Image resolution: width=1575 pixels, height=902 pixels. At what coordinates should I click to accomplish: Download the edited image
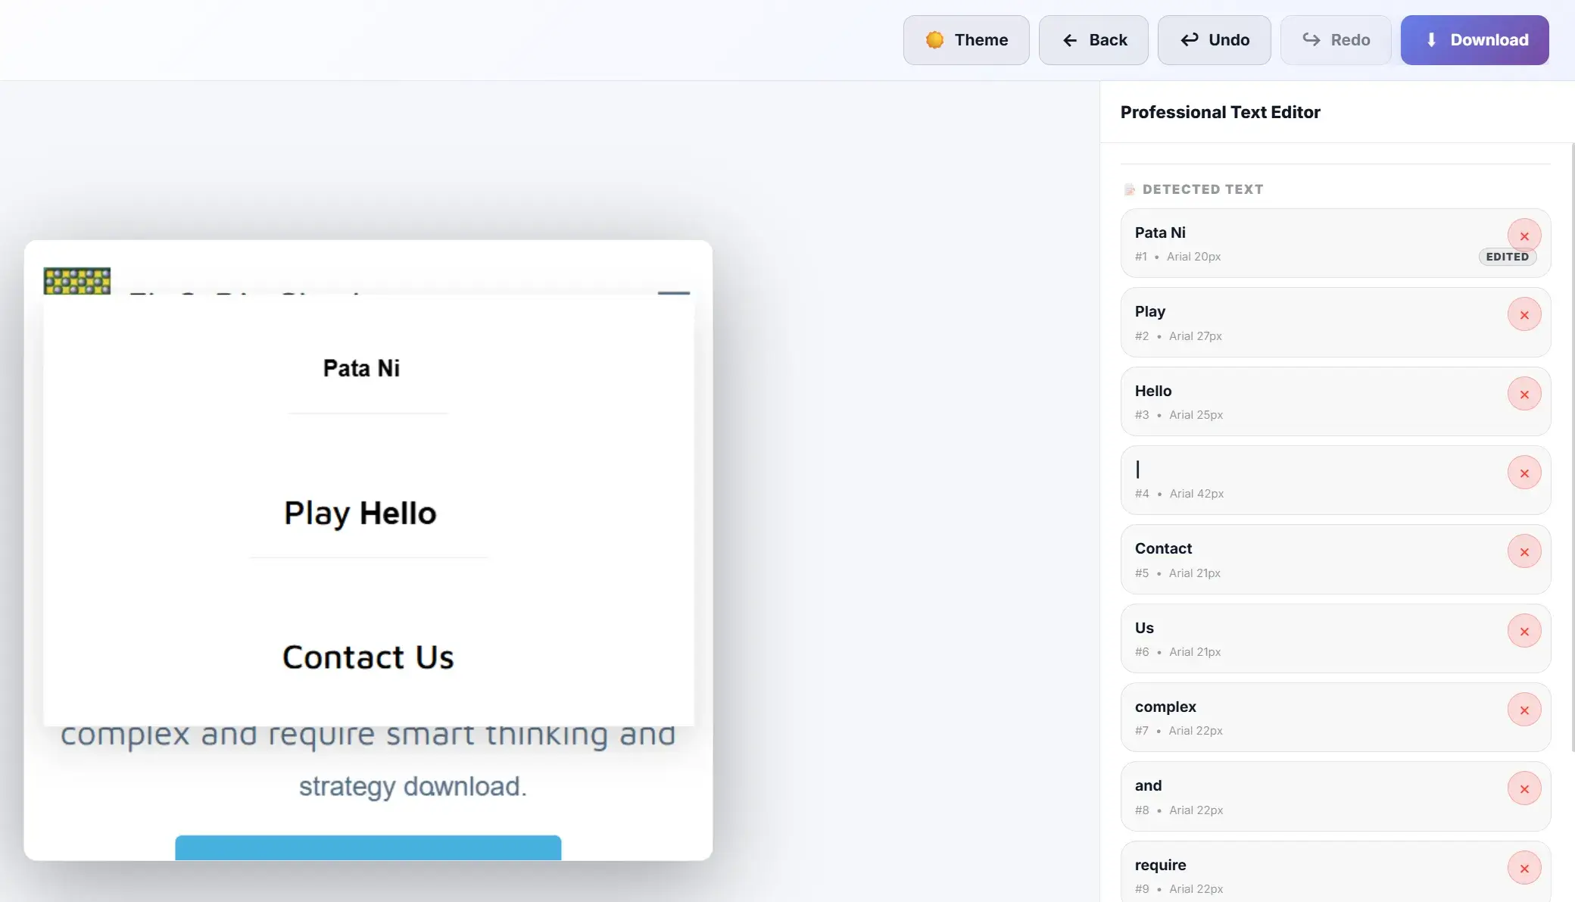(x=1474, y=40)
